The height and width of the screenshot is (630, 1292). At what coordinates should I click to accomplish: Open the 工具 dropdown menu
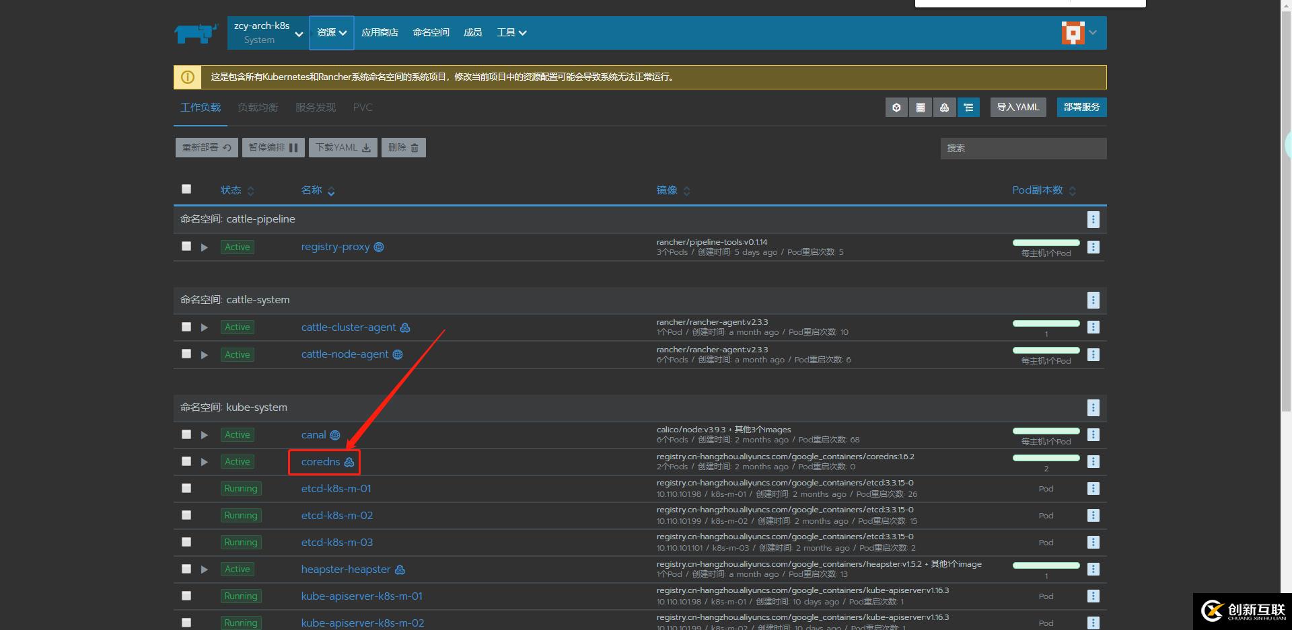point(511,33)
